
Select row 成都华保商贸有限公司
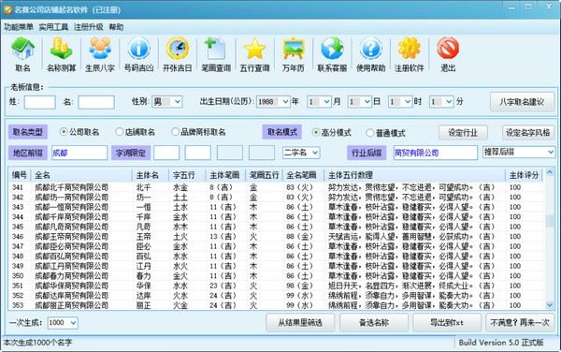click(x=276, y=286)
